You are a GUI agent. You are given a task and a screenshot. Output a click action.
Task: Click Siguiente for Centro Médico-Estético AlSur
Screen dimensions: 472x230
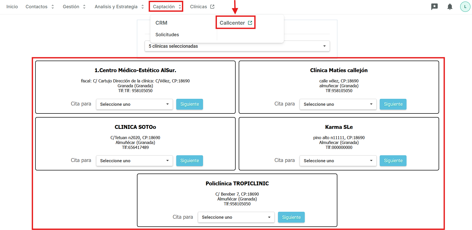(189, 104)
